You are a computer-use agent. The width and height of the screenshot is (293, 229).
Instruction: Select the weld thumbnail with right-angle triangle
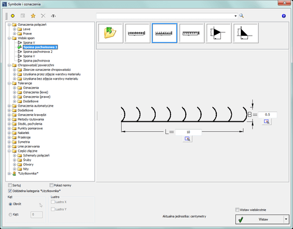tap(246, 33)
